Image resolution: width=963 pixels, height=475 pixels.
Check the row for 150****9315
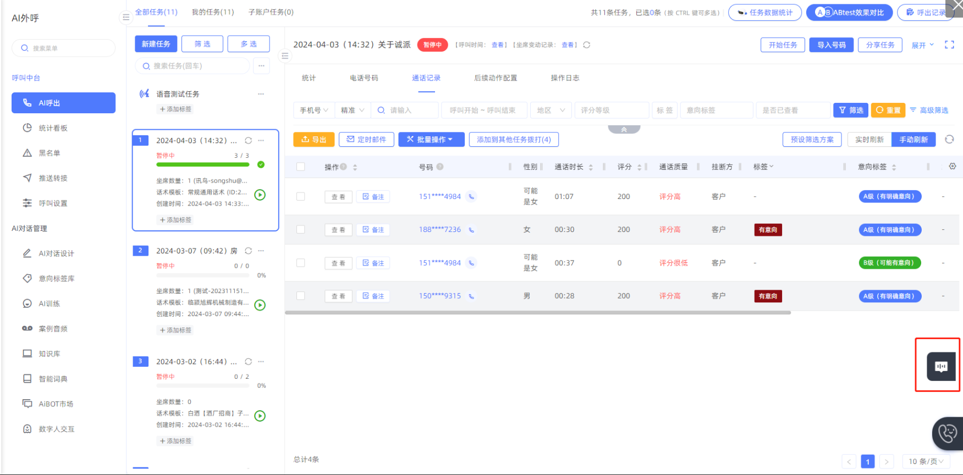coord(301,296)
